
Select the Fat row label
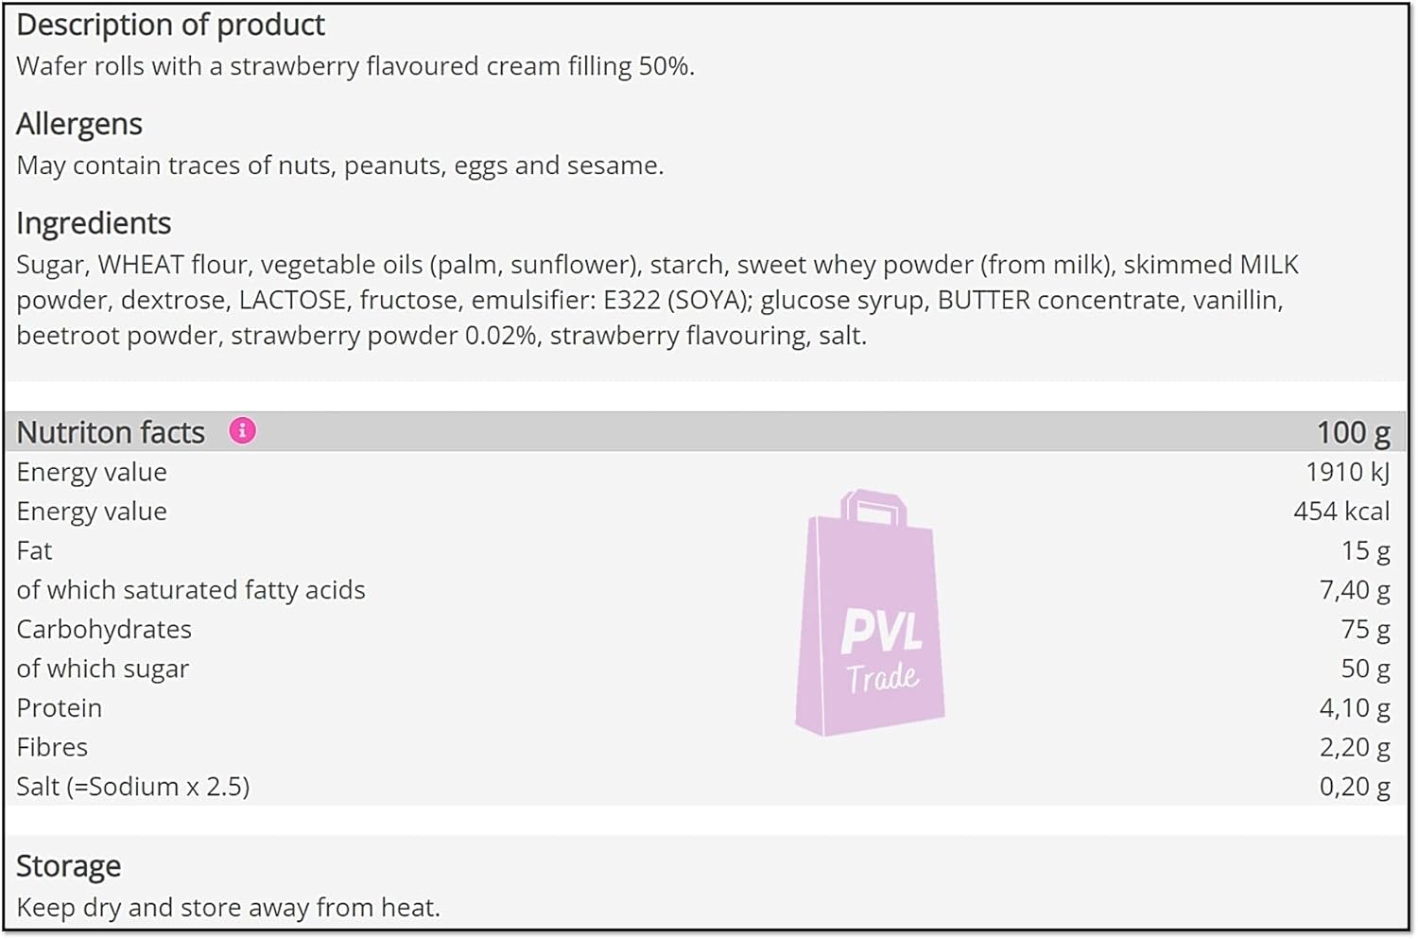point(34,550)
